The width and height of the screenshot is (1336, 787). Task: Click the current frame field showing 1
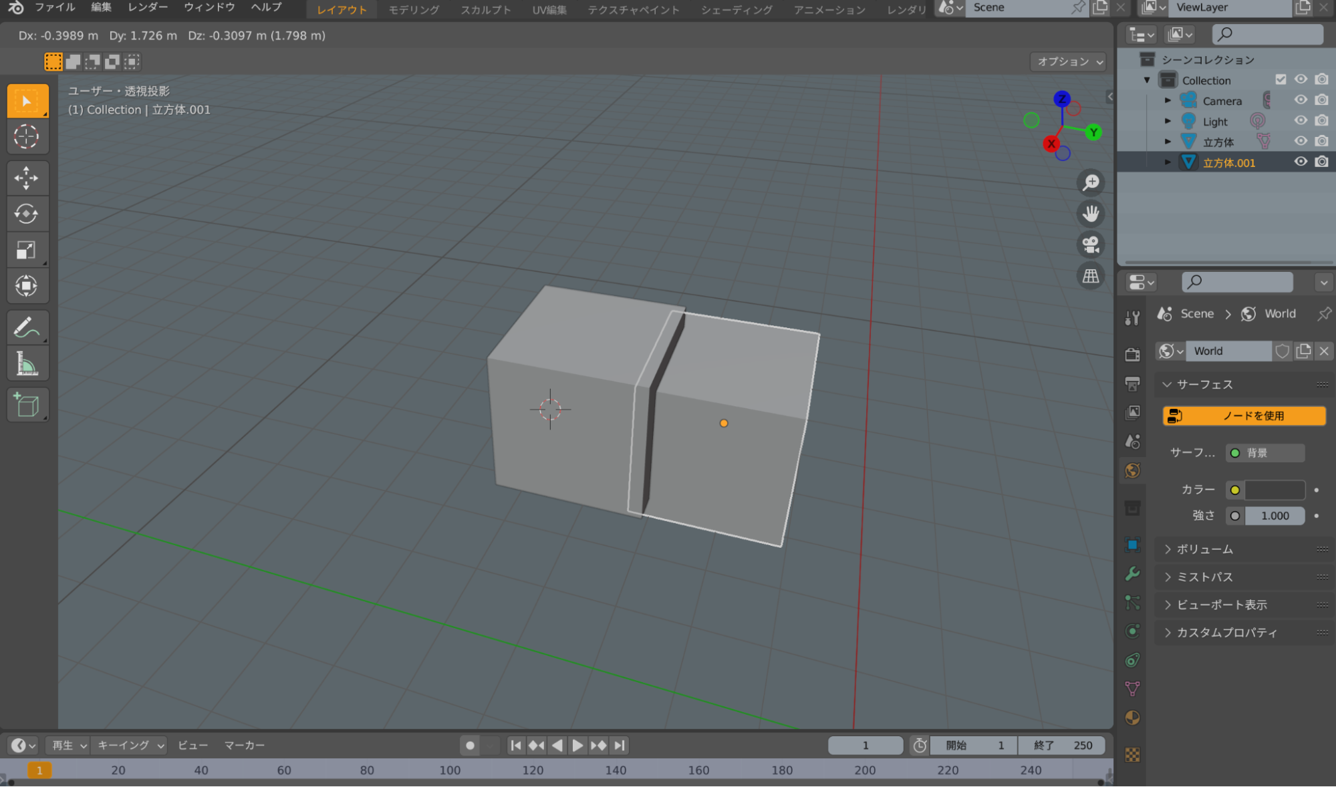[x=865, y=746]
